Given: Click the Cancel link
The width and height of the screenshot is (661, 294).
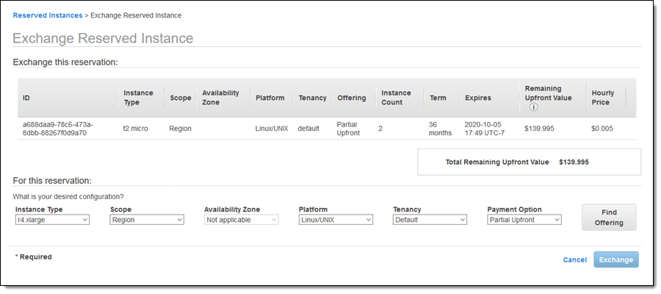Looking at the screenshot, I should pos(574,260).
